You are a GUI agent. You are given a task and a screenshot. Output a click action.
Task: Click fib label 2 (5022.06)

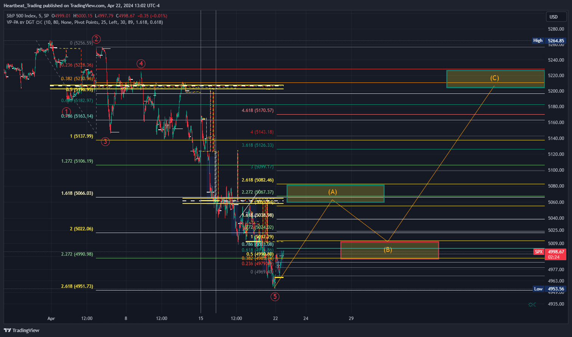pos(81,229)
